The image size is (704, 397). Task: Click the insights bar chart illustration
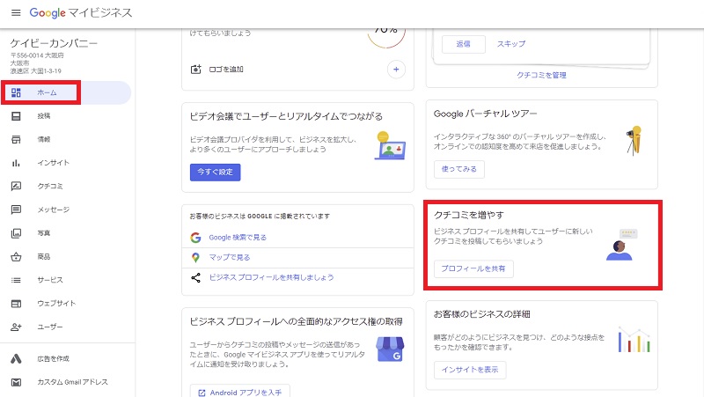tap(634, 340)
